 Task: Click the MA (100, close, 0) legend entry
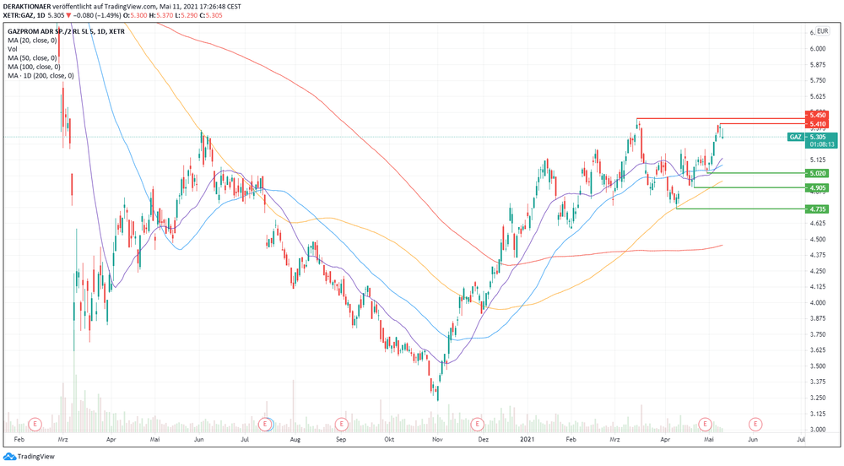pyautogui.click(x=34, y=67)
